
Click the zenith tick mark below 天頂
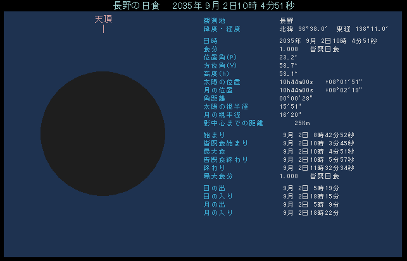coord(103,29)
